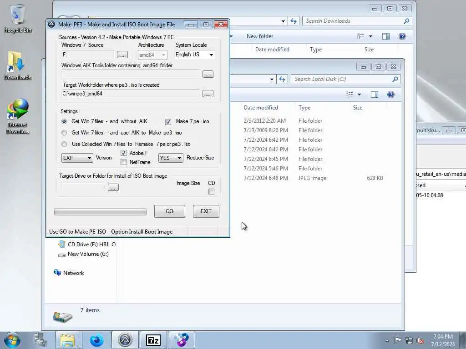The height and width of the screenshot is (349, 466).
Task: Open the Downloads desktop shortcut
Action: pyautogui.click(x=18, y=66)
